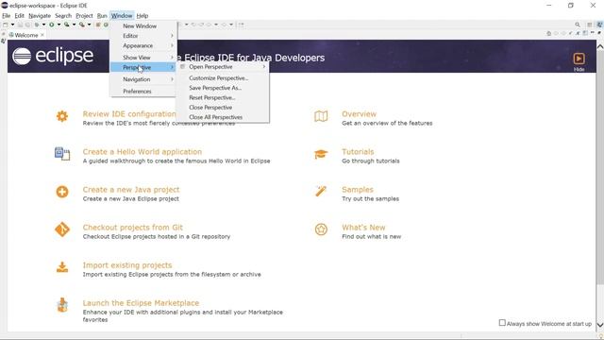Click the Save toolbar icon

pyautogui.click(x=20, y=25)
